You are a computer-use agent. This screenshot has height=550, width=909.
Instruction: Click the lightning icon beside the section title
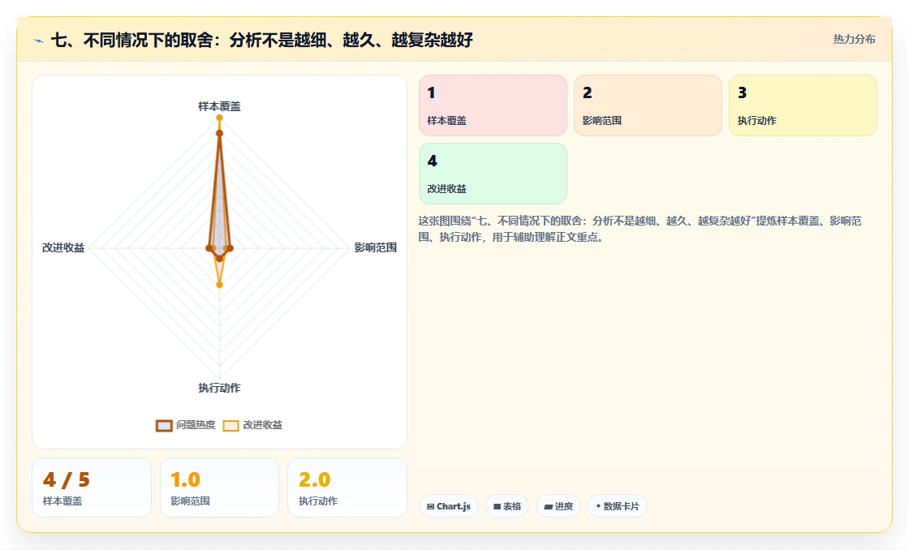coord(39,41)
